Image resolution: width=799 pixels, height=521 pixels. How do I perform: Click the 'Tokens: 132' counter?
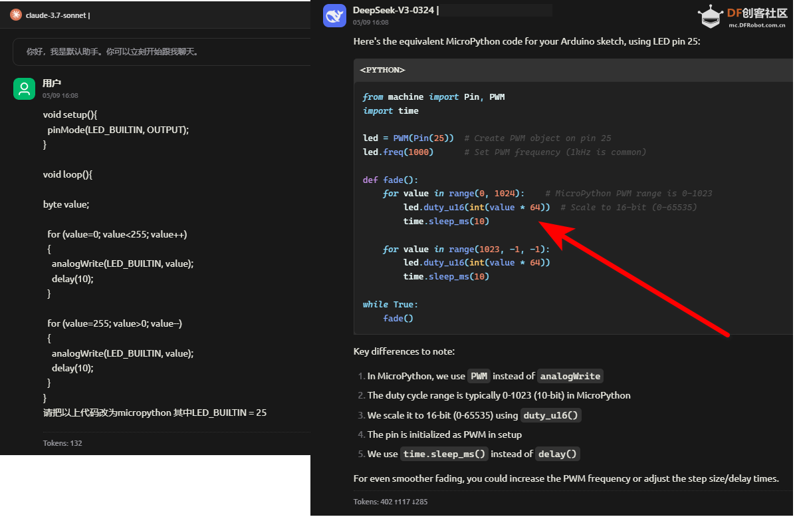62,443
